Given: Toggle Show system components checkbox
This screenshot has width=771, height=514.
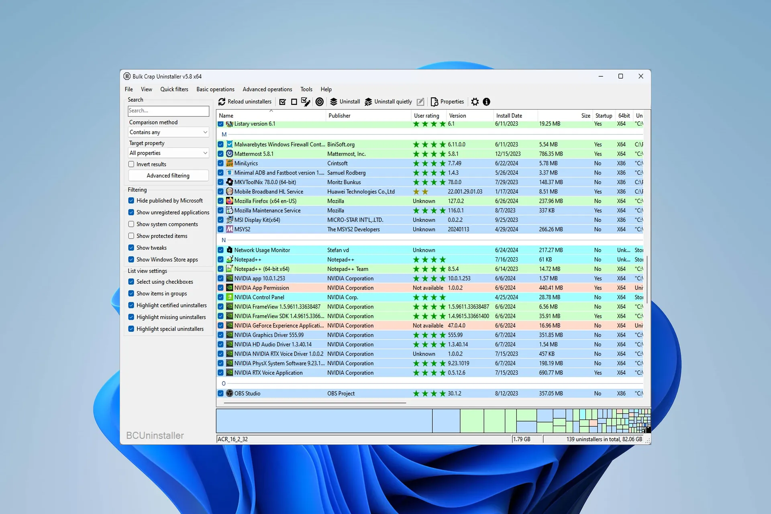Looking at the screenshot, I should [x=131, y=224].
